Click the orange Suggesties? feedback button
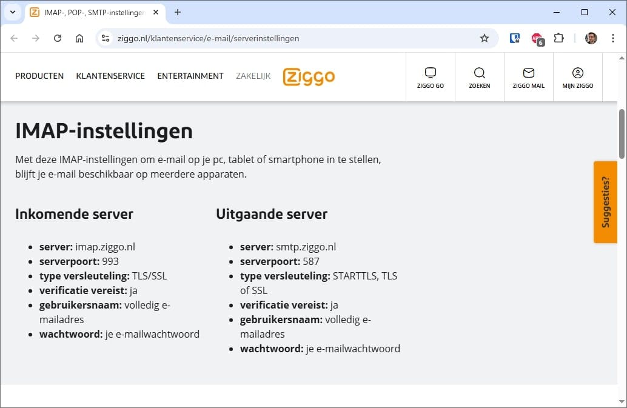627x408 pixels. coord(605,202)
